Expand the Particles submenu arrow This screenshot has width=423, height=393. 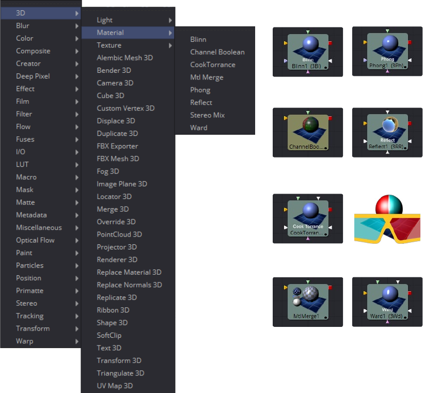click(x=77, y=265)
